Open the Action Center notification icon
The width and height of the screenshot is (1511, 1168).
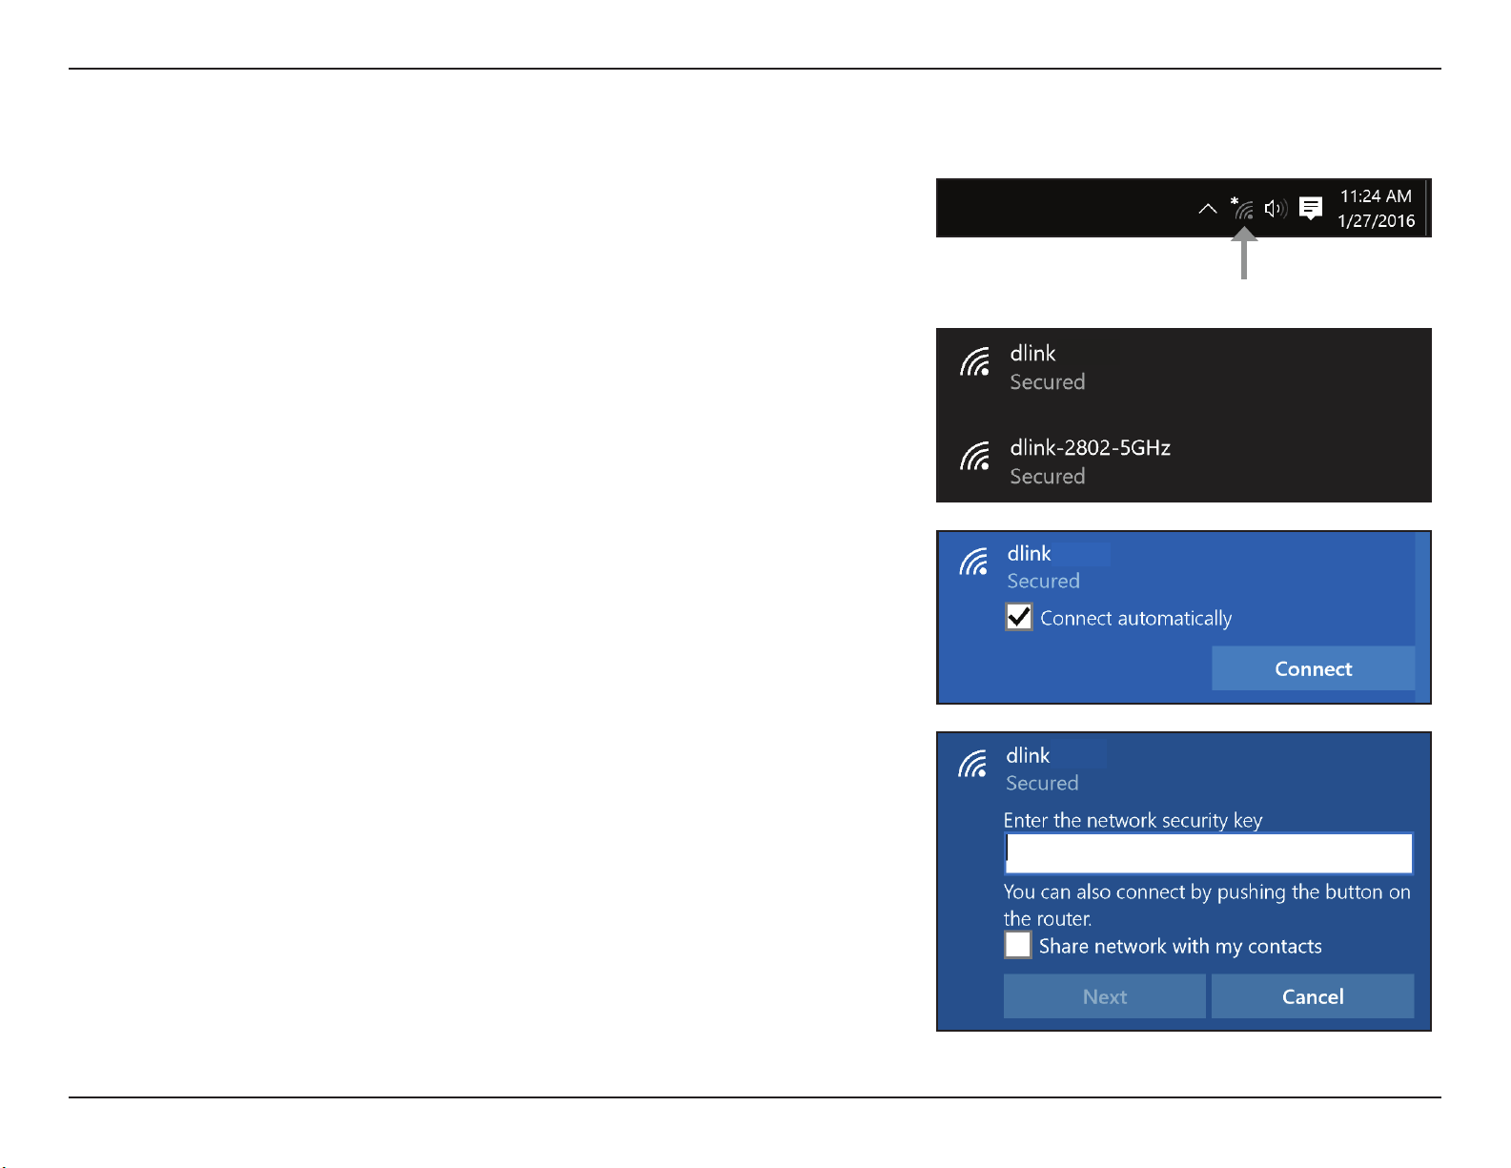[1311, 208]
